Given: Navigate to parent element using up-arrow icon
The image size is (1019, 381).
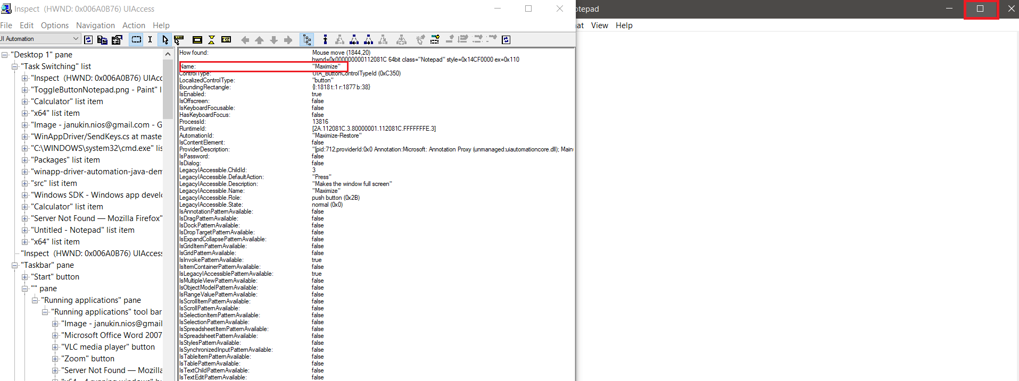Looking at the screenshot, I should pos(259,40).
